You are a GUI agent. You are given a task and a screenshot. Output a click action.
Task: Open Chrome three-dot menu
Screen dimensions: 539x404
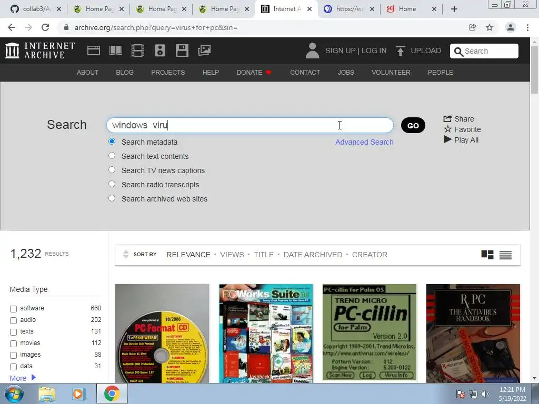(527, 27)
